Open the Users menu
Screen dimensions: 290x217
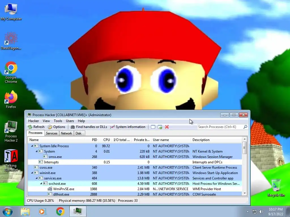pos(70,121)
